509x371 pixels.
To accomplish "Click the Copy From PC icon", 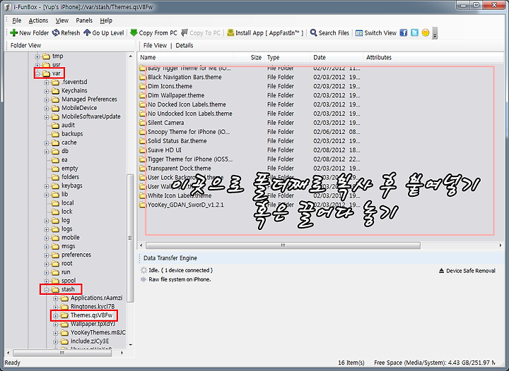I will 134,32.
